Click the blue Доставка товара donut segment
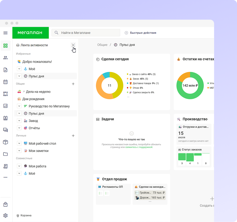This screenshot has height=222, width=237. (x=106, y=75)
